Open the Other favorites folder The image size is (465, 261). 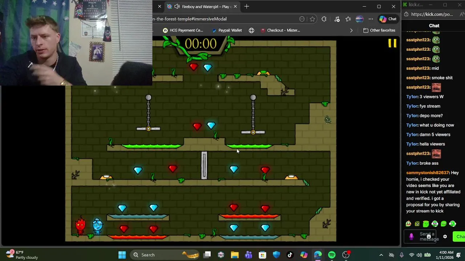(379, 30)
